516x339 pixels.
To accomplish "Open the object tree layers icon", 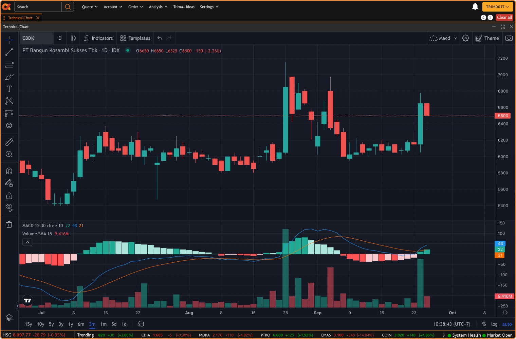I will (9, 318).
